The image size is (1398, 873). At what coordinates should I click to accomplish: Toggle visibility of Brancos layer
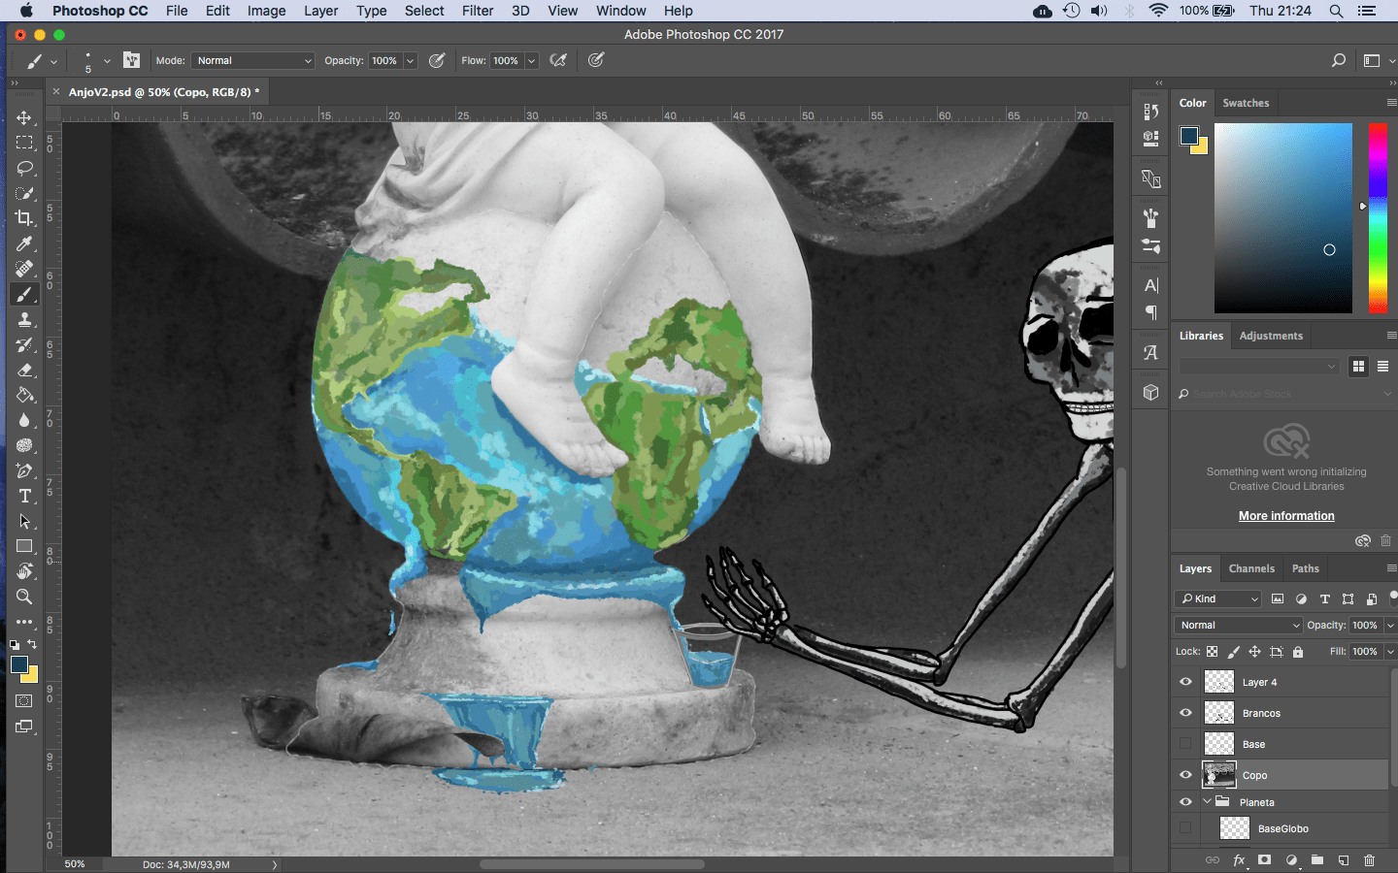(x=1185, y=713)
